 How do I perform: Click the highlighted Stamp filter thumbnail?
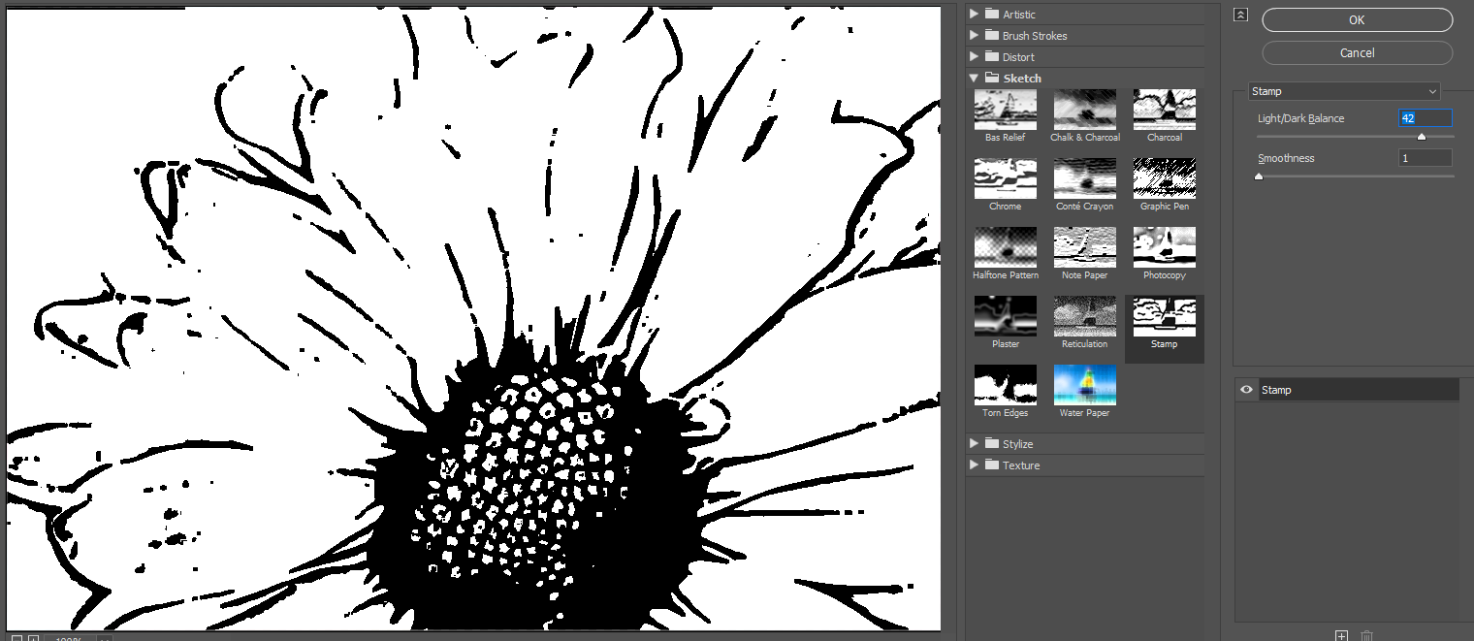[1164, 316]
